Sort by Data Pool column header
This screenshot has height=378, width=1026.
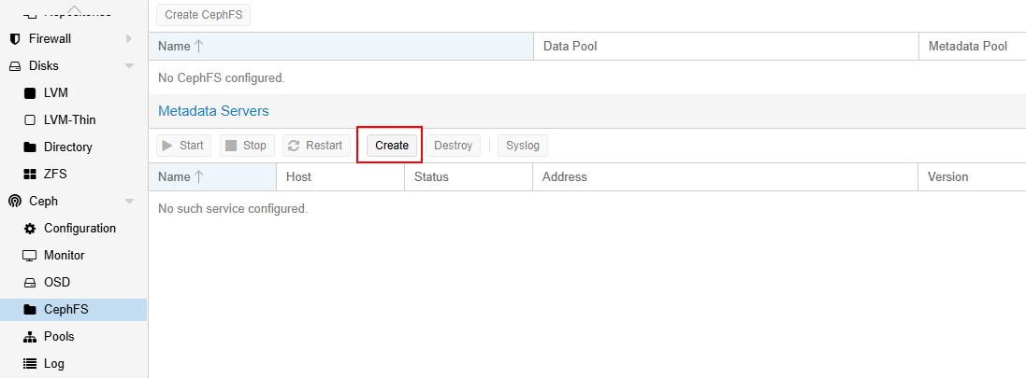(571, 47)
